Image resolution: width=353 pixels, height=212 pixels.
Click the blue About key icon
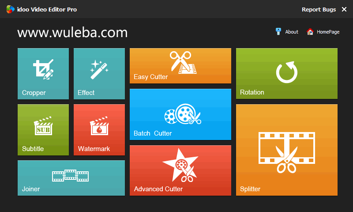coord(278,31)
